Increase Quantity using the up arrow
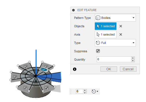The height and width of the screenshot is (102, 146). (x=133, y=58)
